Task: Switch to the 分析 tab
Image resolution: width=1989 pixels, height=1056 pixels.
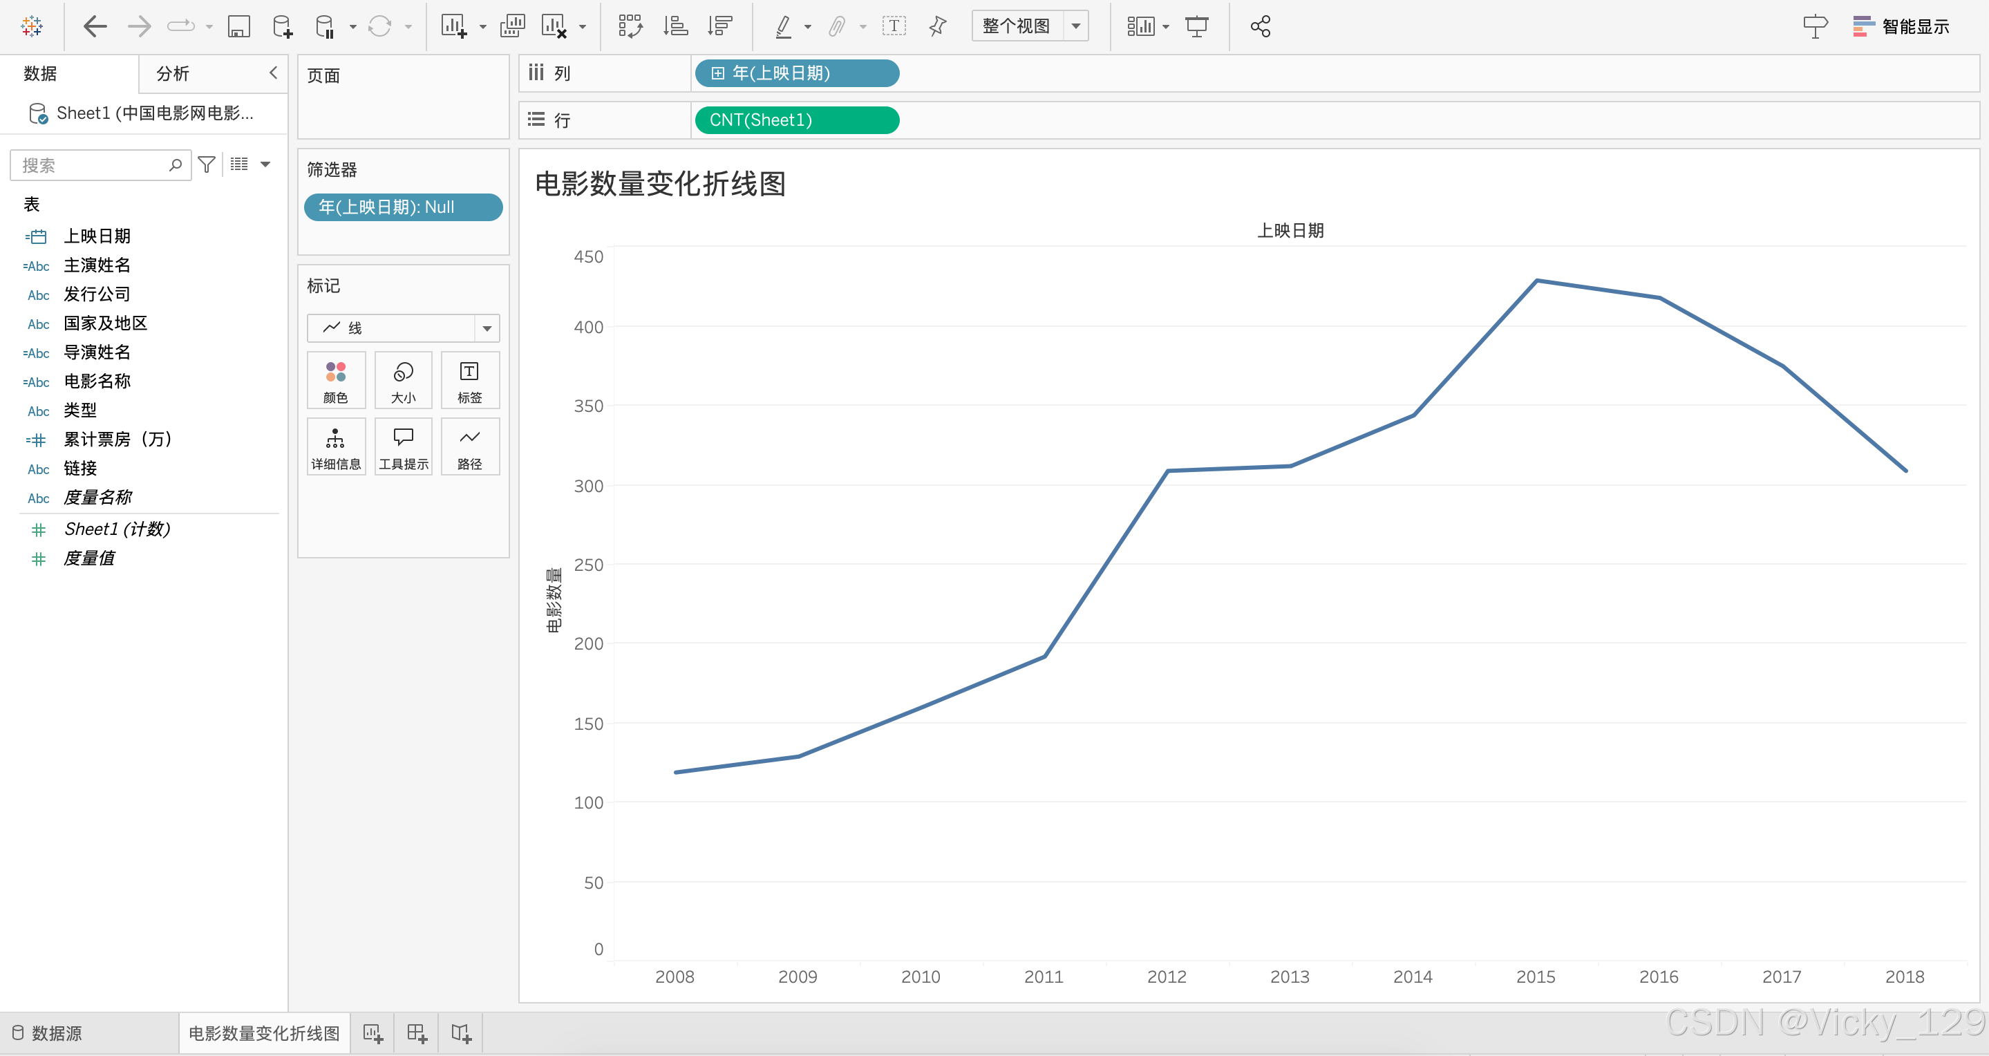Action: tap(172, 73)
